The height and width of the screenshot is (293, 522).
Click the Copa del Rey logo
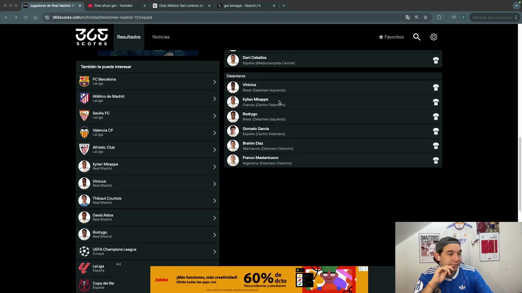click(84, 285)
